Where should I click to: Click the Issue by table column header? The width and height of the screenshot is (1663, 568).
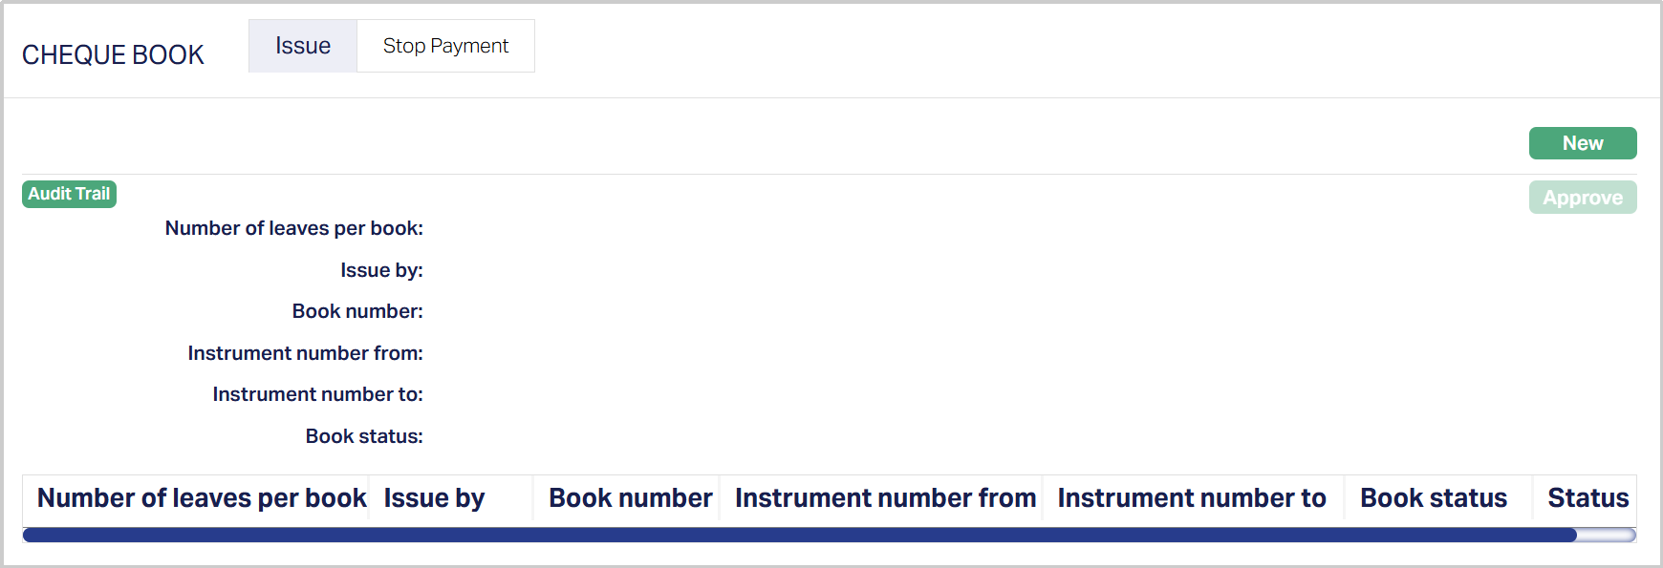pos(435,498)
